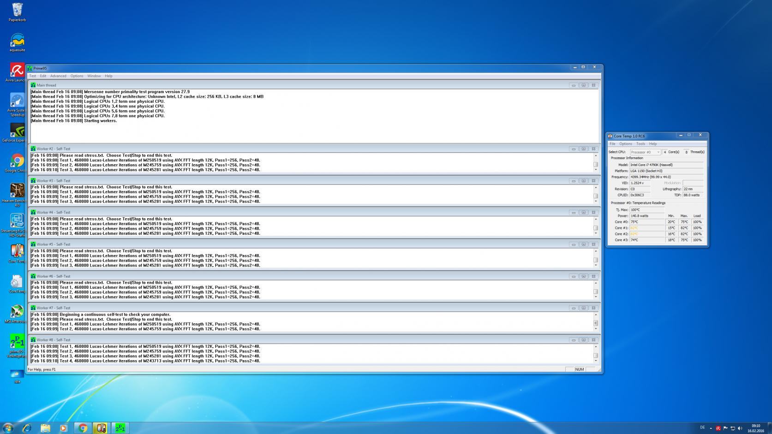The height and width of the screenshot is (434, 772).
Task: Open the Edit menu in Prime95
Action: (x=43, y=76)
